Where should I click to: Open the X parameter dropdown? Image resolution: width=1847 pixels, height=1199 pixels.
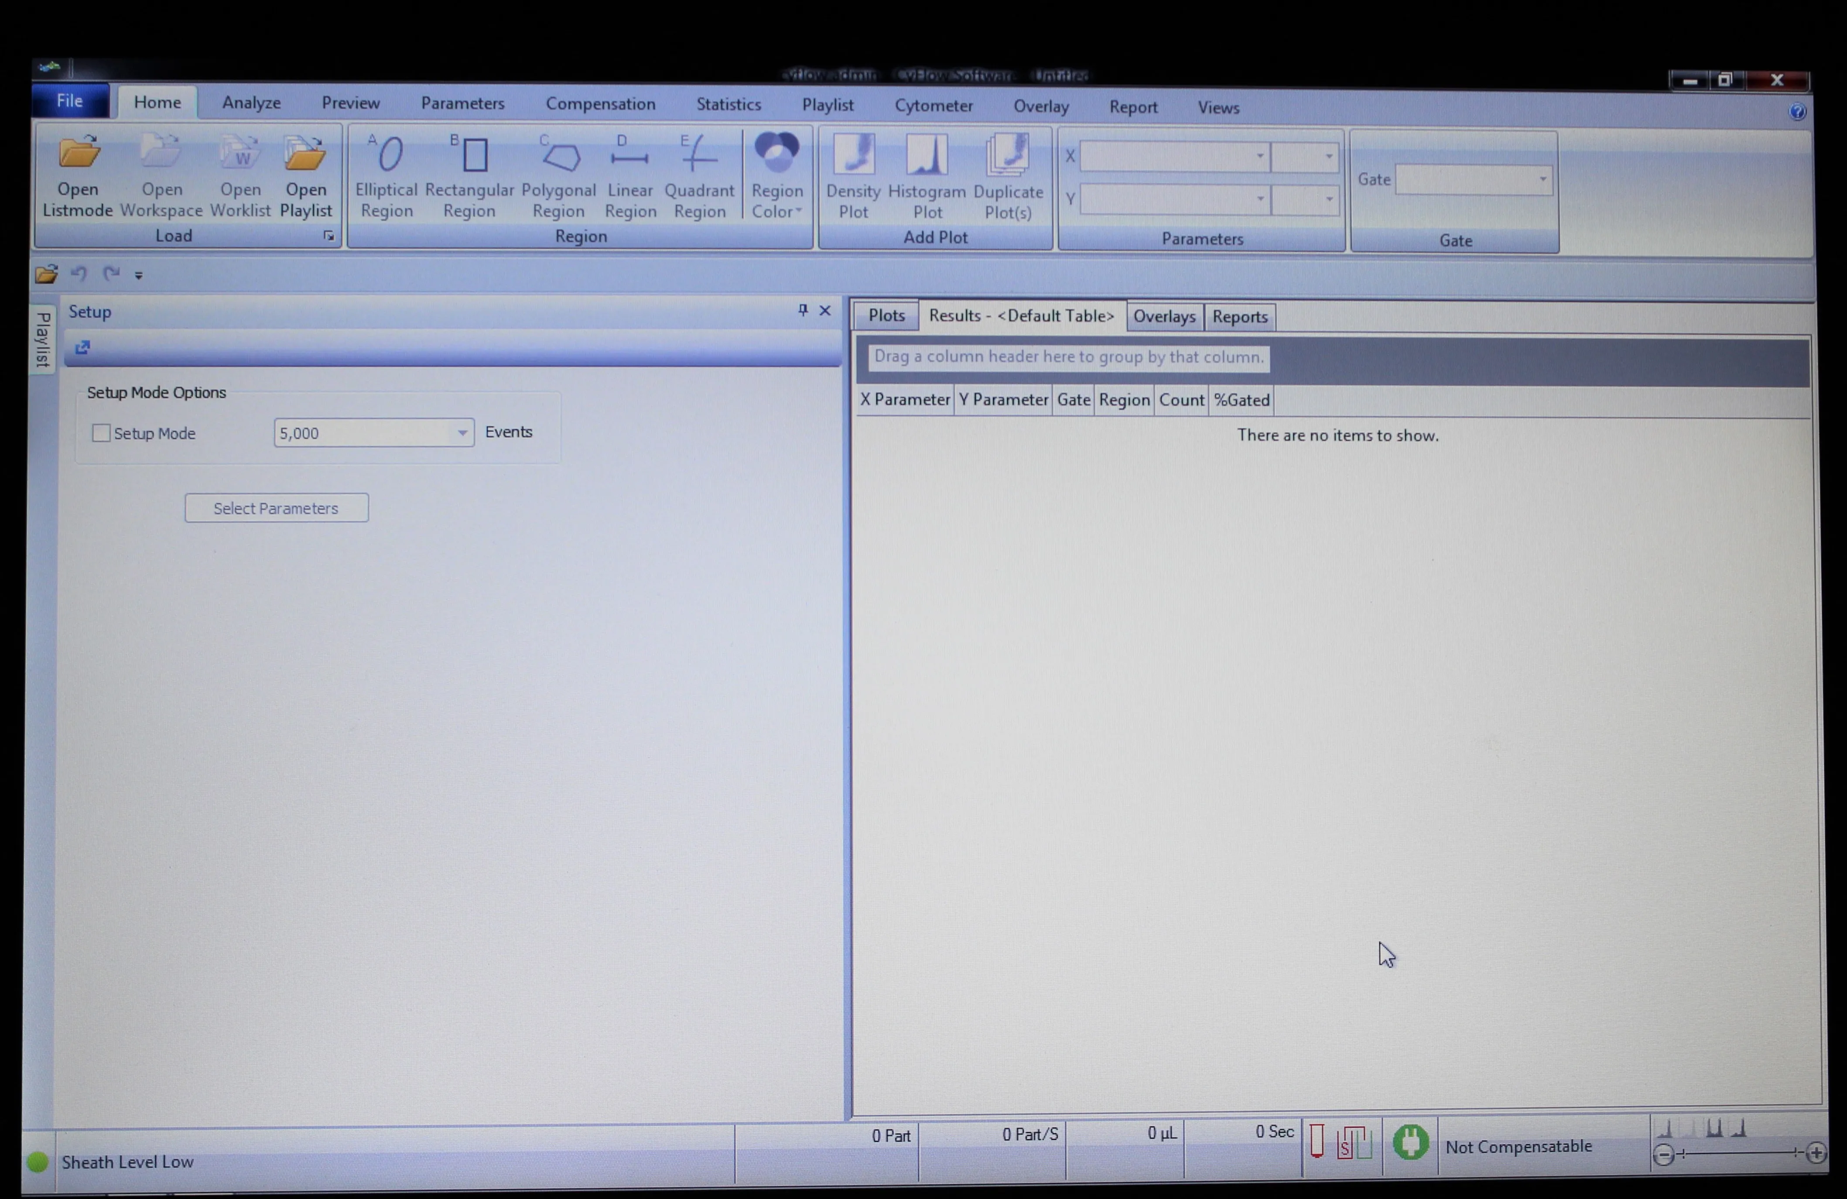(1259, 156)
